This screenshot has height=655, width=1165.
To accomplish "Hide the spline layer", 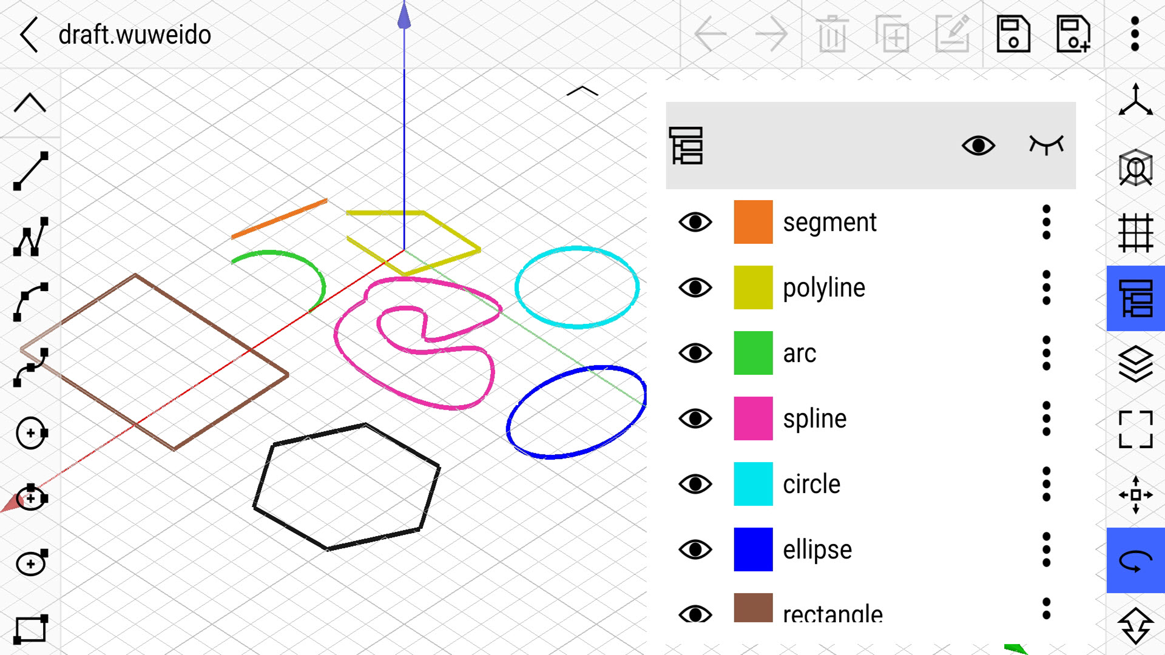I will point(695,418).
